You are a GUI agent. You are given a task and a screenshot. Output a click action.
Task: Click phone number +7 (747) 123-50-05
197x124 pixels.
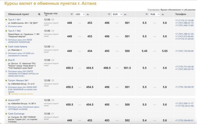(x=184, y=51)
